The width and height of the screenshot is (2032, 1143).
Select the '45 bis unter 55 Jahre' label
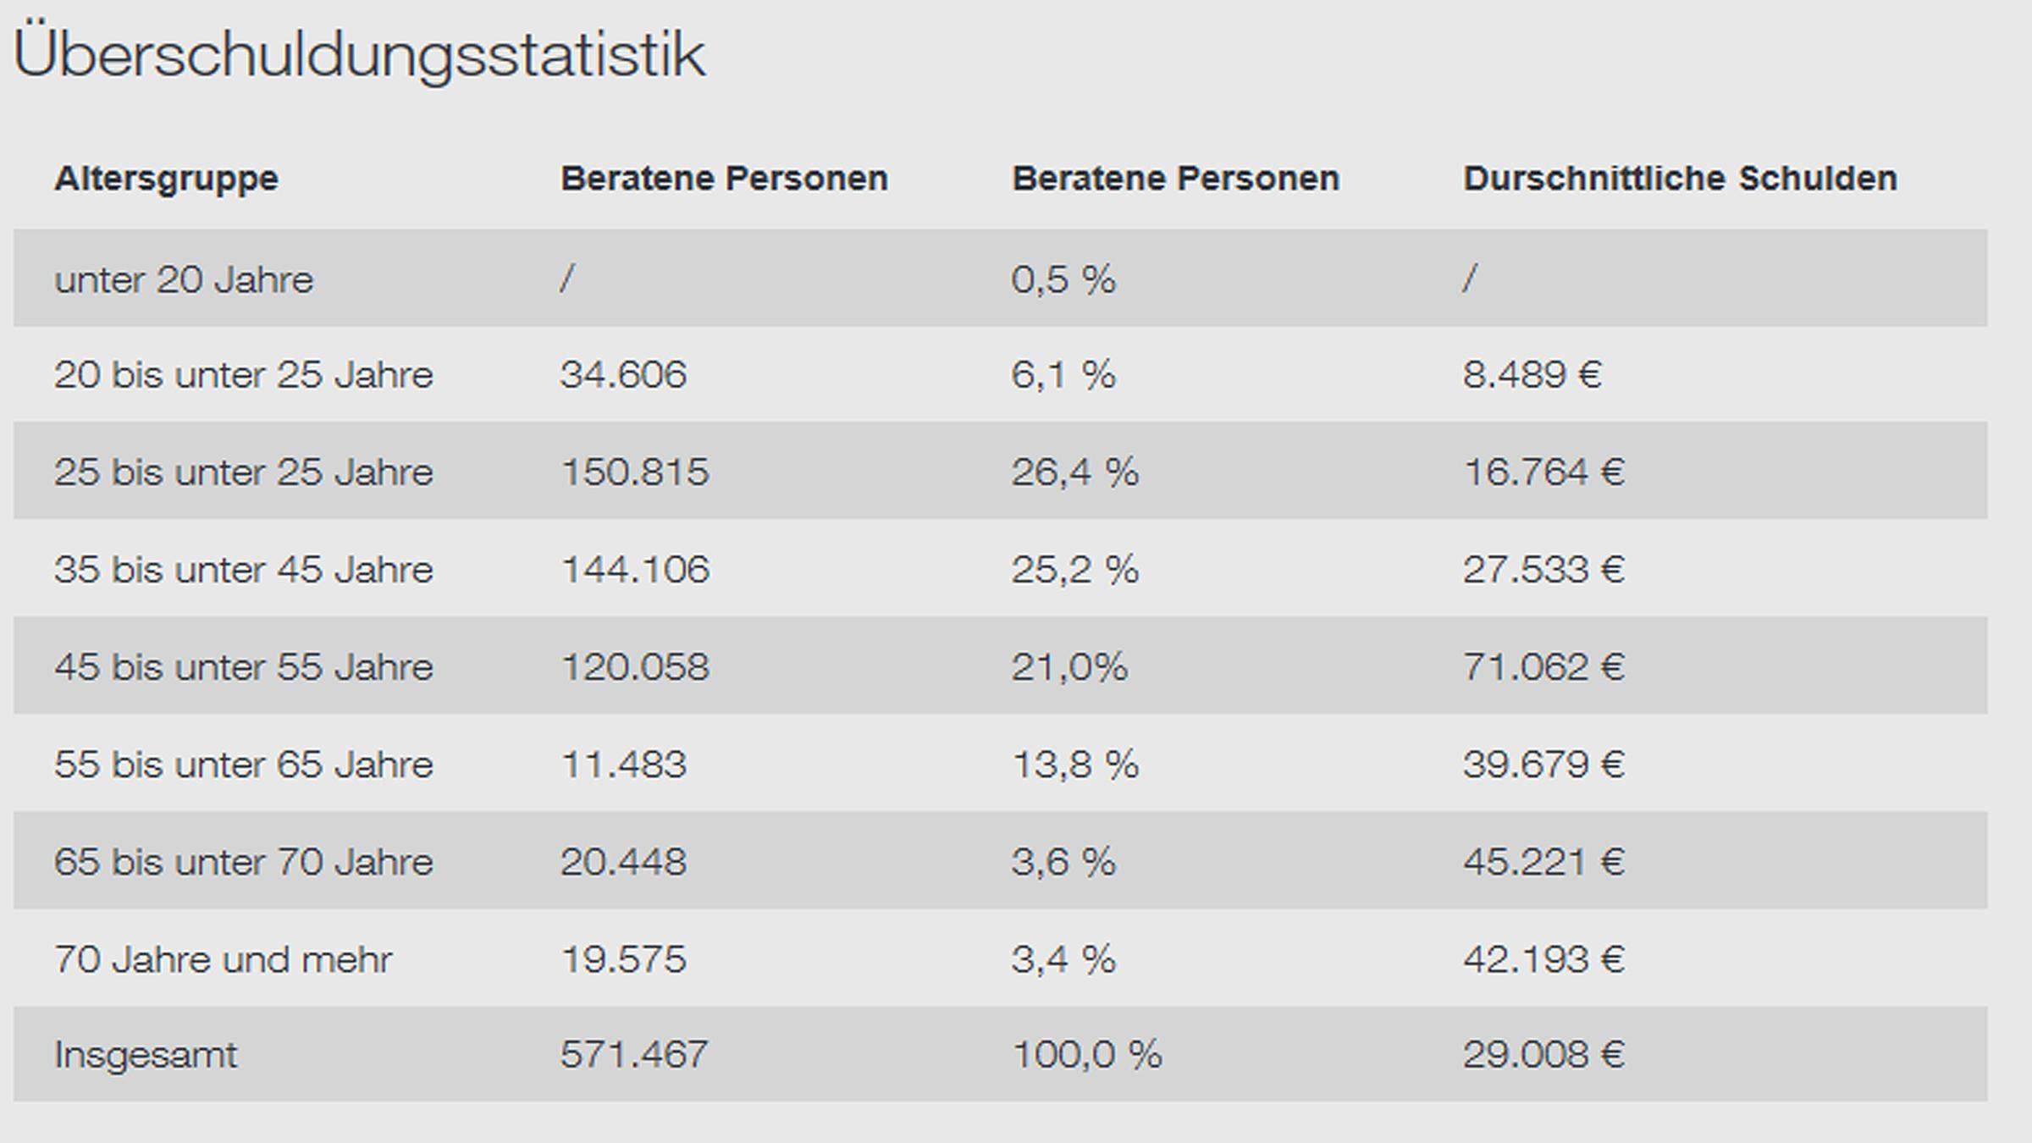(x=243, y=667)
